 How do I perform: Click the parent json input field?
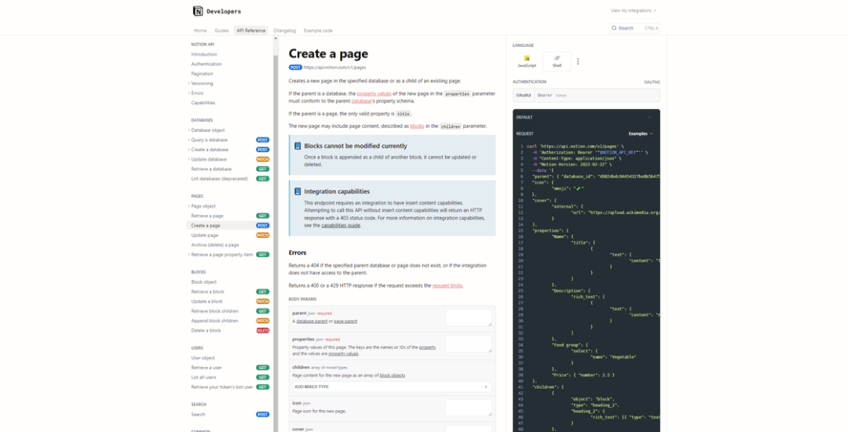pyautogui.click(x=468, y=318)
